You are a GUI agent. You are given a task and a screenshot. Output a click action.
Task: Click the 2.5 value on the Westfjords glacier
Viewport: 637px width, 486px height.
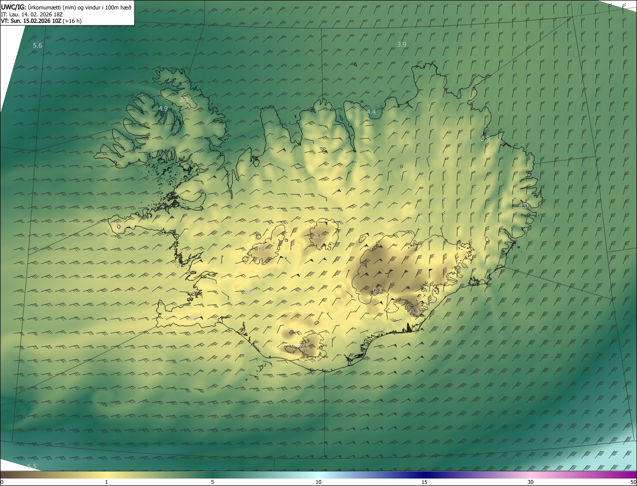184,99
